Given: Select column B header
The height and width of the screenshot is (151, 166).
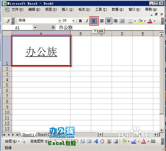Looking at the screenshot, I should click(81, 34).
